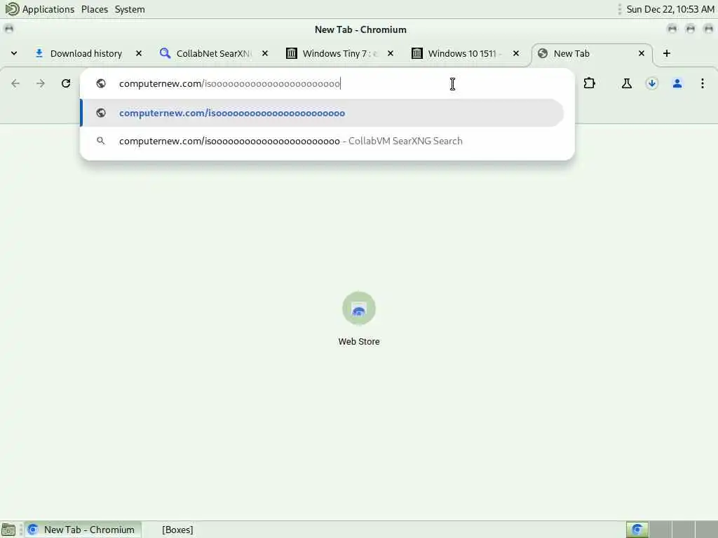Image resolution: width=718 pixels, height=538 pixels.
Task: Click the globe icon in first suggestion
Action: [x=101, y=113]
